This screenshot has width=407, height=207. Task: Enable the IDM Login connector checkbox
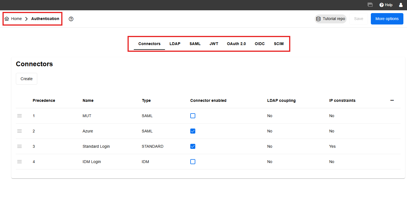[x=193, y=161]
